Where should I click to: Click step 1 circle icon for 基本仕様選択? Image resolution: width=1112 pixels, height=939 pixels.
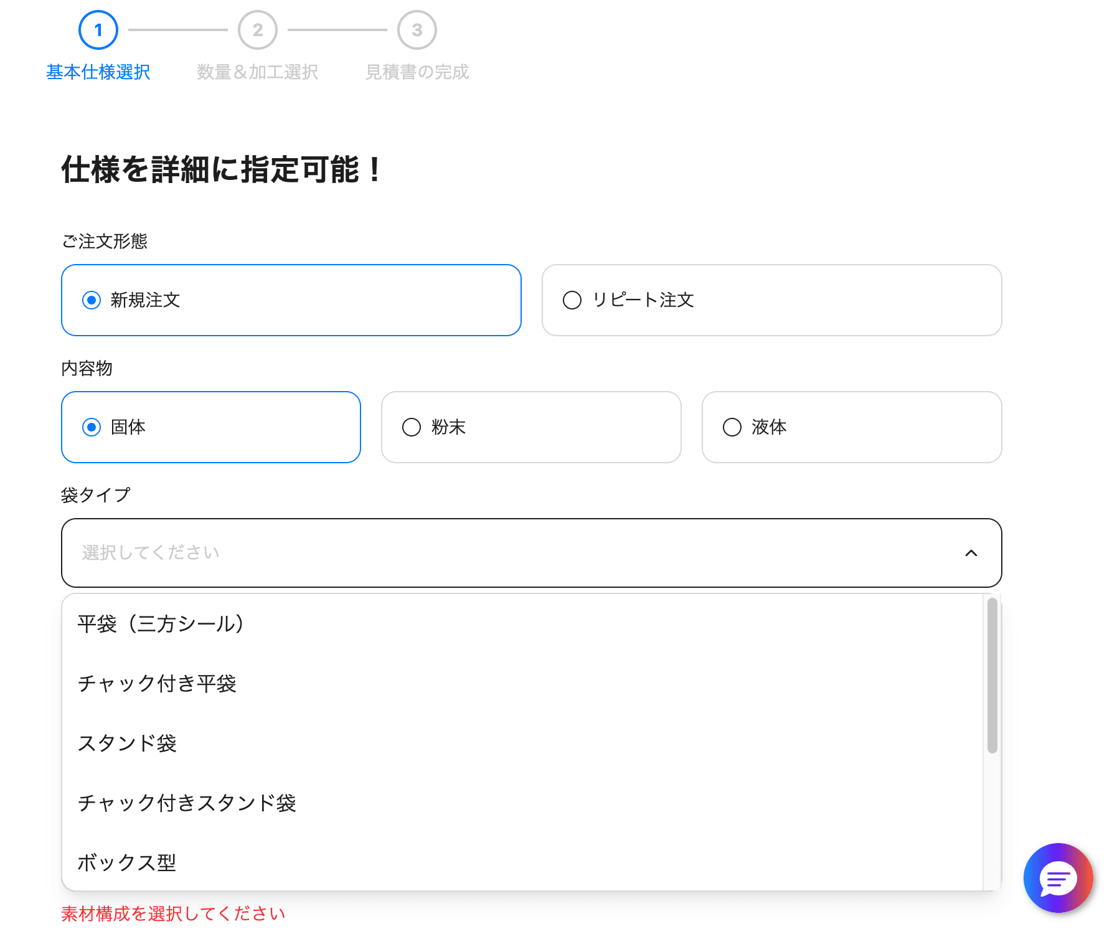pyautogui.click(x=98, y=29)
